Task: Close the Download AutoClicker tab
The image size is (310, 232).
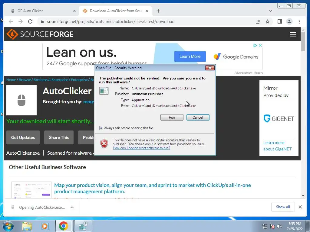Action: coord(147,11)
